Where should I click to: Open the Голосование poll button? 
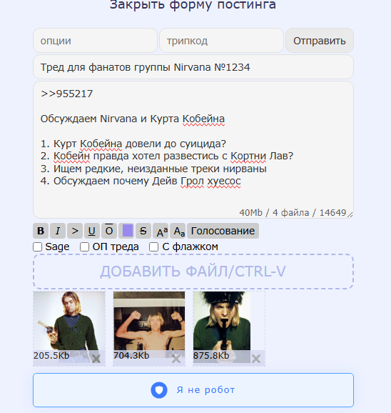[223, 231]
